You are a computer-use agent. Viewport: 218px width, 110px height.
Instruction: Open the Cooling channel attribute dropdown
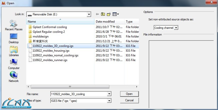point(176,28)
